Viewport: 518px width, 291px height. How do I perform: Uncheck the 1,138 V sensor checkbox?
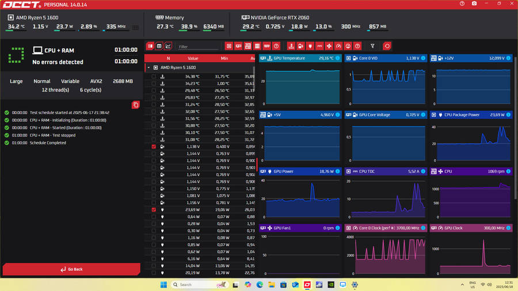point(154,147)
